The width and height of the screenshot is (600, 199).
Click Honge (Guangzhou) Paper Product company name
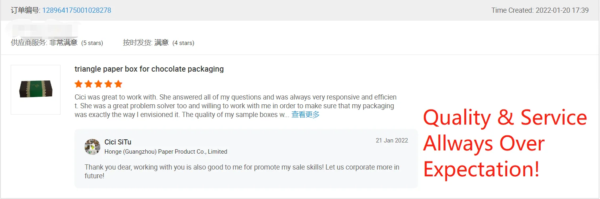pyautogui.click(x=166, y=152)
